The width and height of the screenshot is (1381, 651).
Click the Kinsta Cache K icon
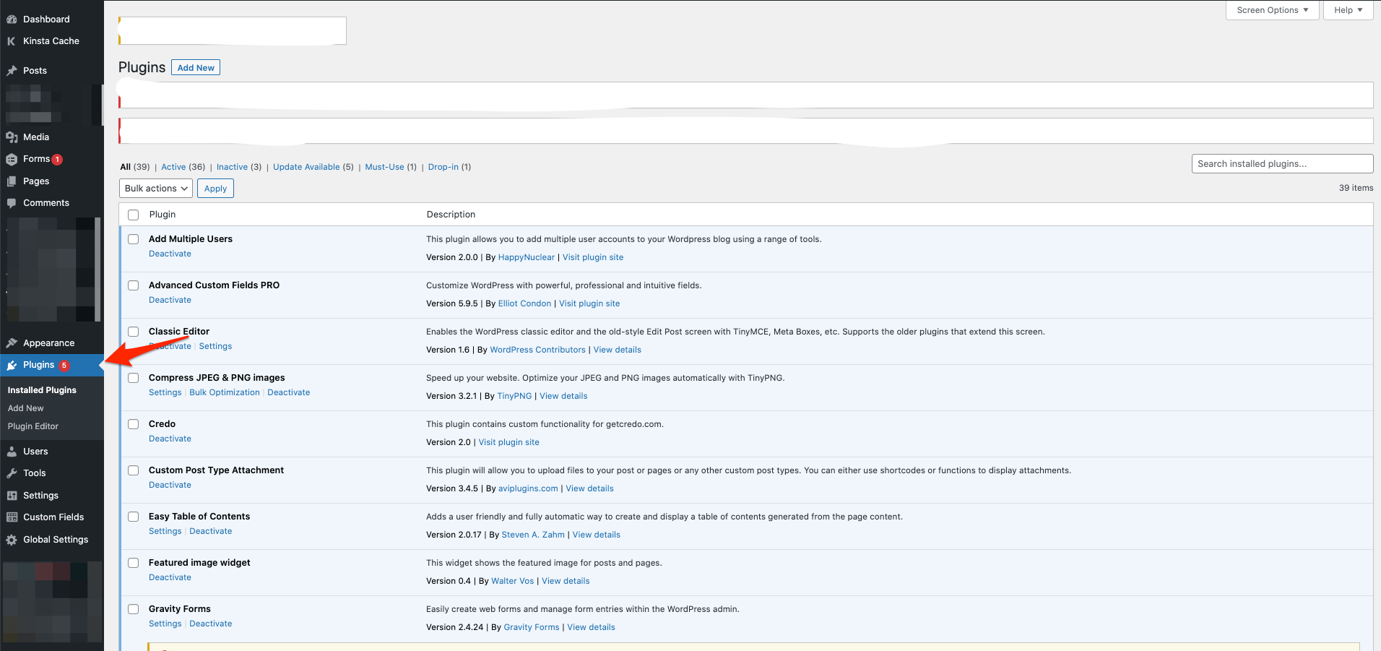(12, 41)
